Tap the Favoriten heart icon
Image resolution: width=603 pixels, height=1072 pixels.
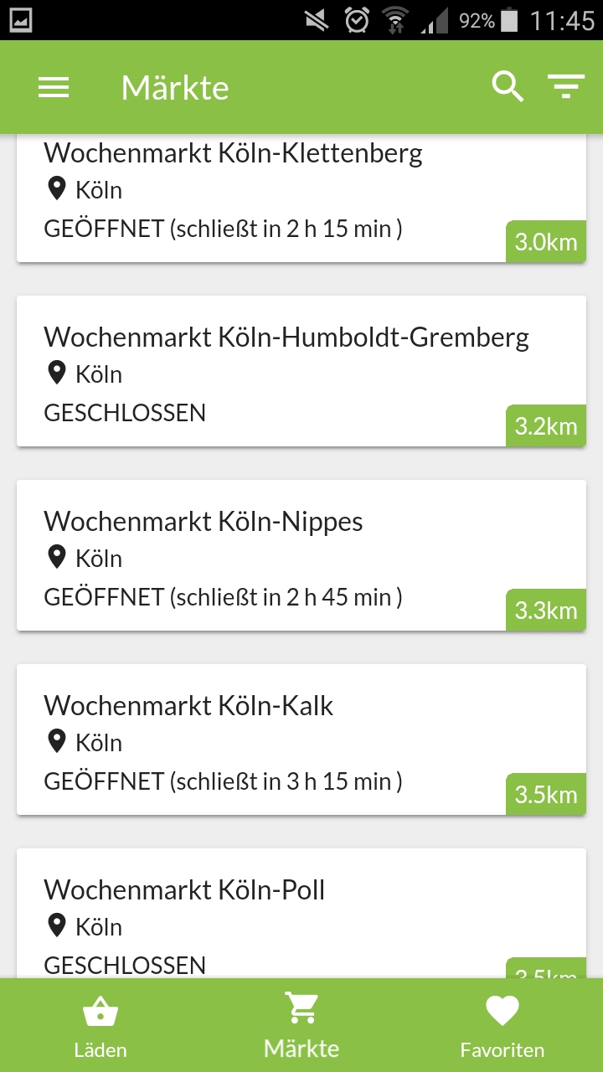pos(502,1012)
